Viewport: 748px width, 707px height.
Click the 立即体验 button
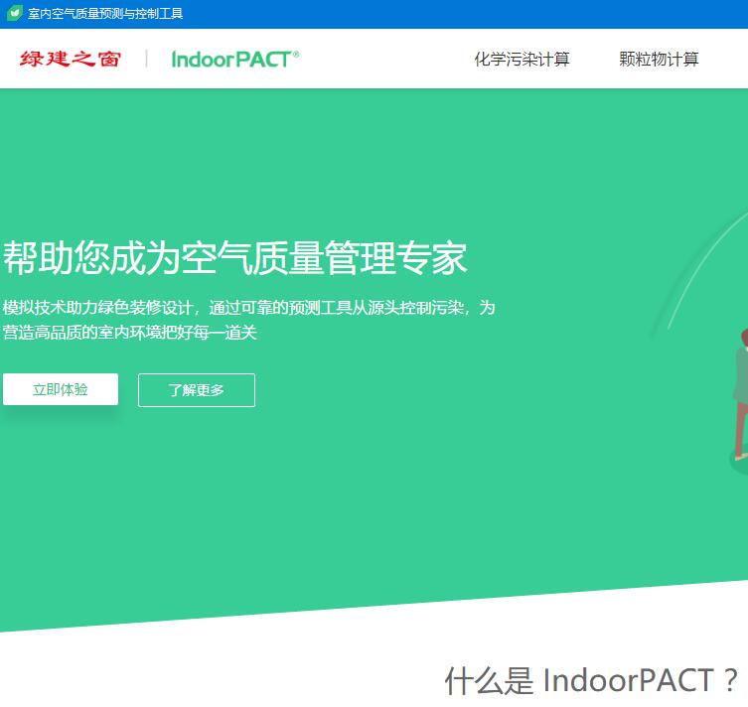coord(61,389)
